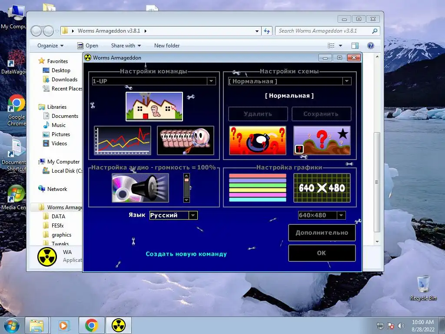Image resolution: width=445 pixels, height=334 pixels.
Task: Open Windows Media Player from taskbar
Action: click(64, 325)
